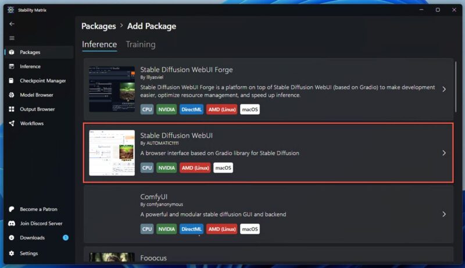Viewport: 465px width, 268px height.
Task: Expand Stable Diffusion WebUI Forge chevron
Action: click(444, 89)
